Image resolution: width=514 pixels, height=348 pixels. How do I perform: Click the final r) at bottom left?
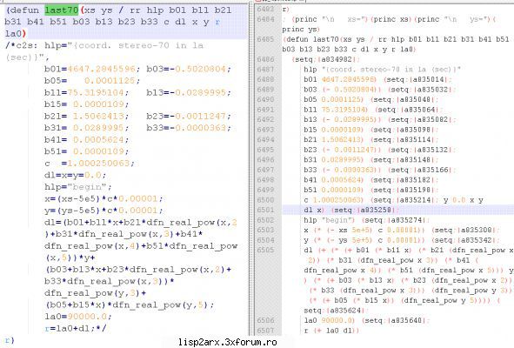(x=10, y=340)
